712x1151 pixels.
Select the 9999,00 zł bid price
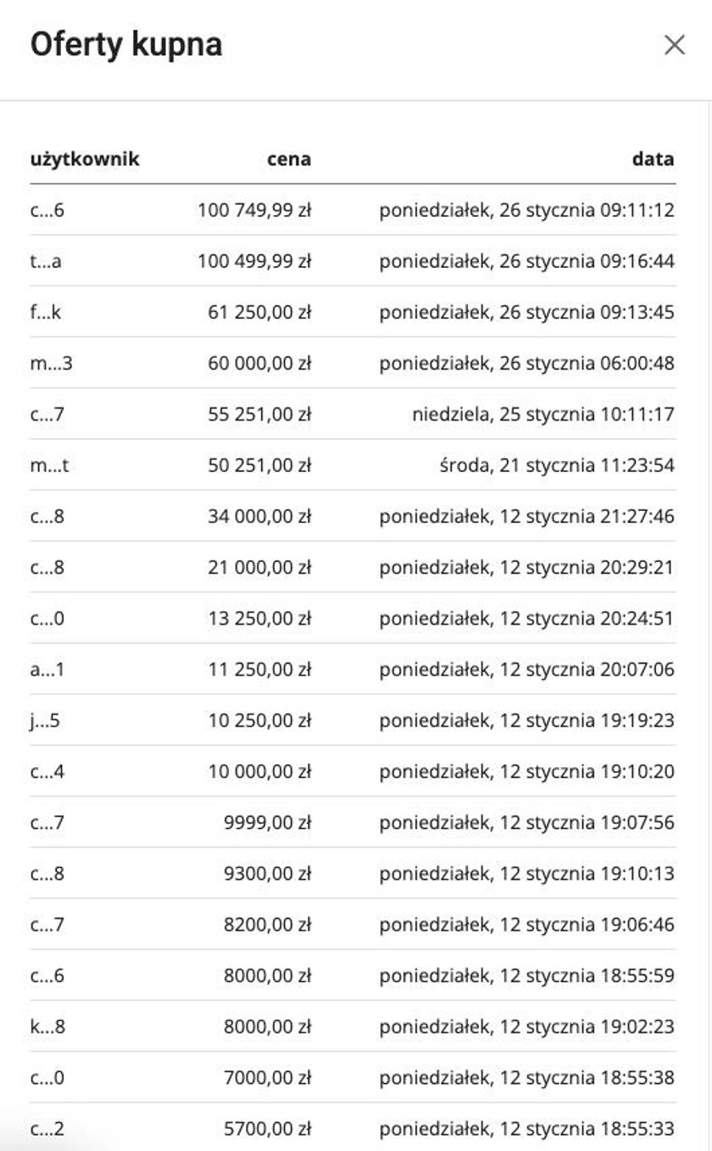(267, 823)
